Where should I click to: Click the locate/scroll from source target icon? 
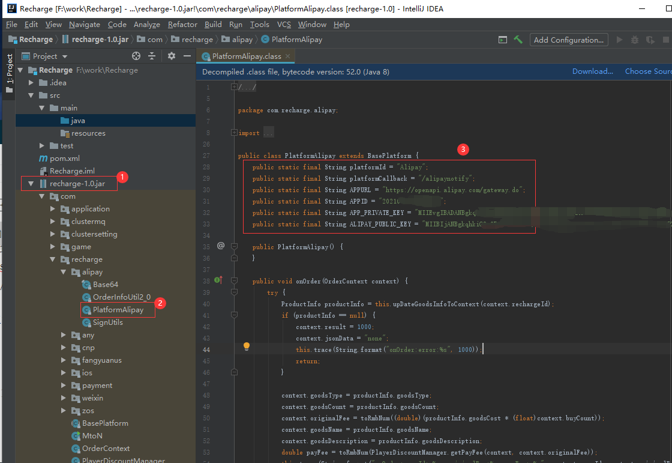[x=136, y=56]
